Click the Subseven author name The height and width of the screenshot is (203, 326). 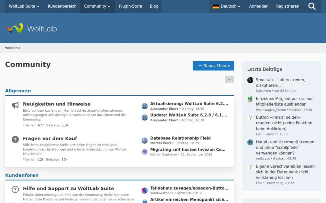click(x=263, y=91)
